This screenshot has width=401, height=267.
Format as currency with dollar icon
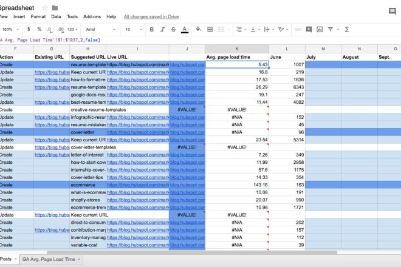pyautogui.click(x=29, y=29)
